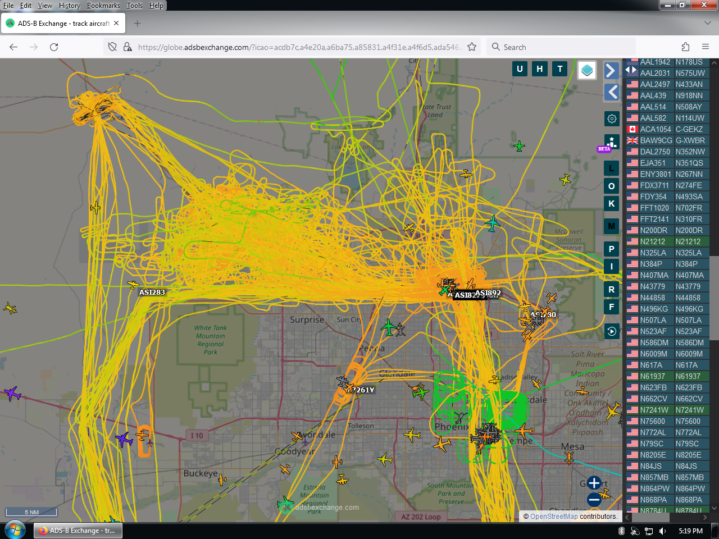719x539 pixels.
Task: Zoom in the map with plus button
Action: (x=594, y=483)
